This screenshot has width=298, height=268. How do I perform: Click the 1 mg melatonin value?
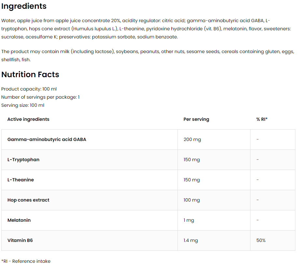click(189, 220)
